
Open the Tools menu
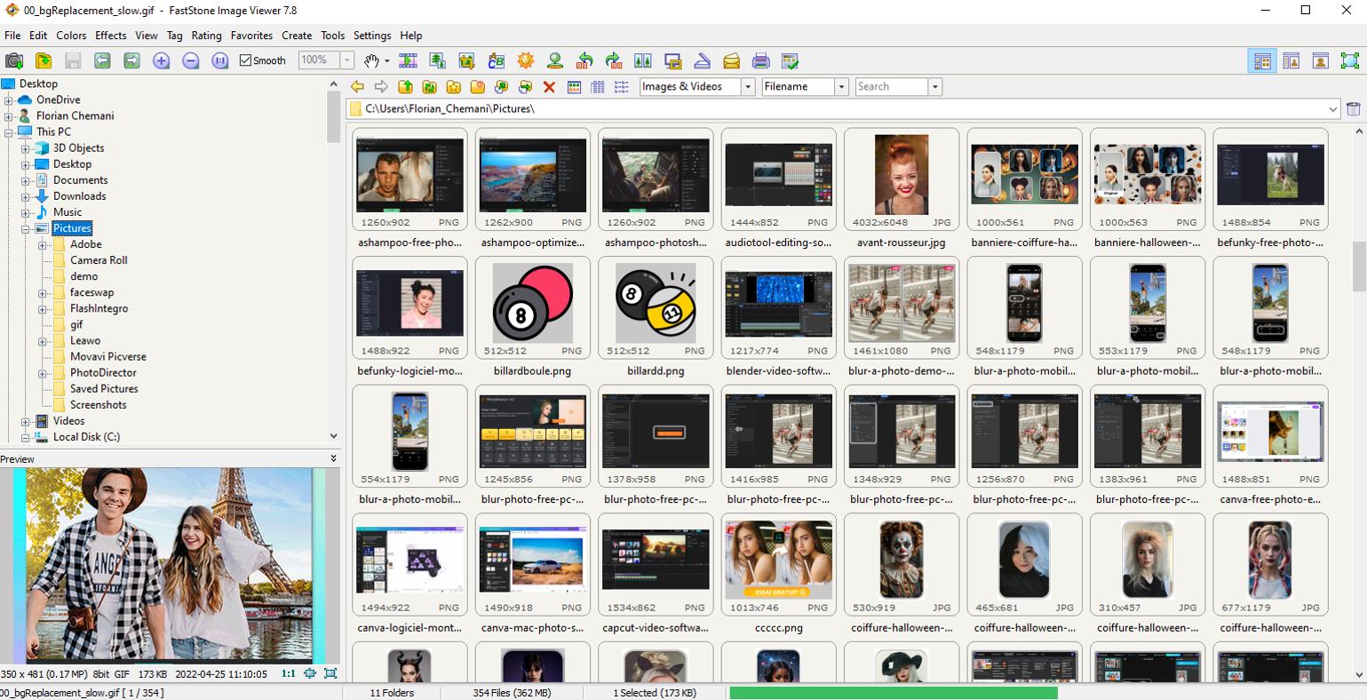pyautogui.click(x=332, y=36)
